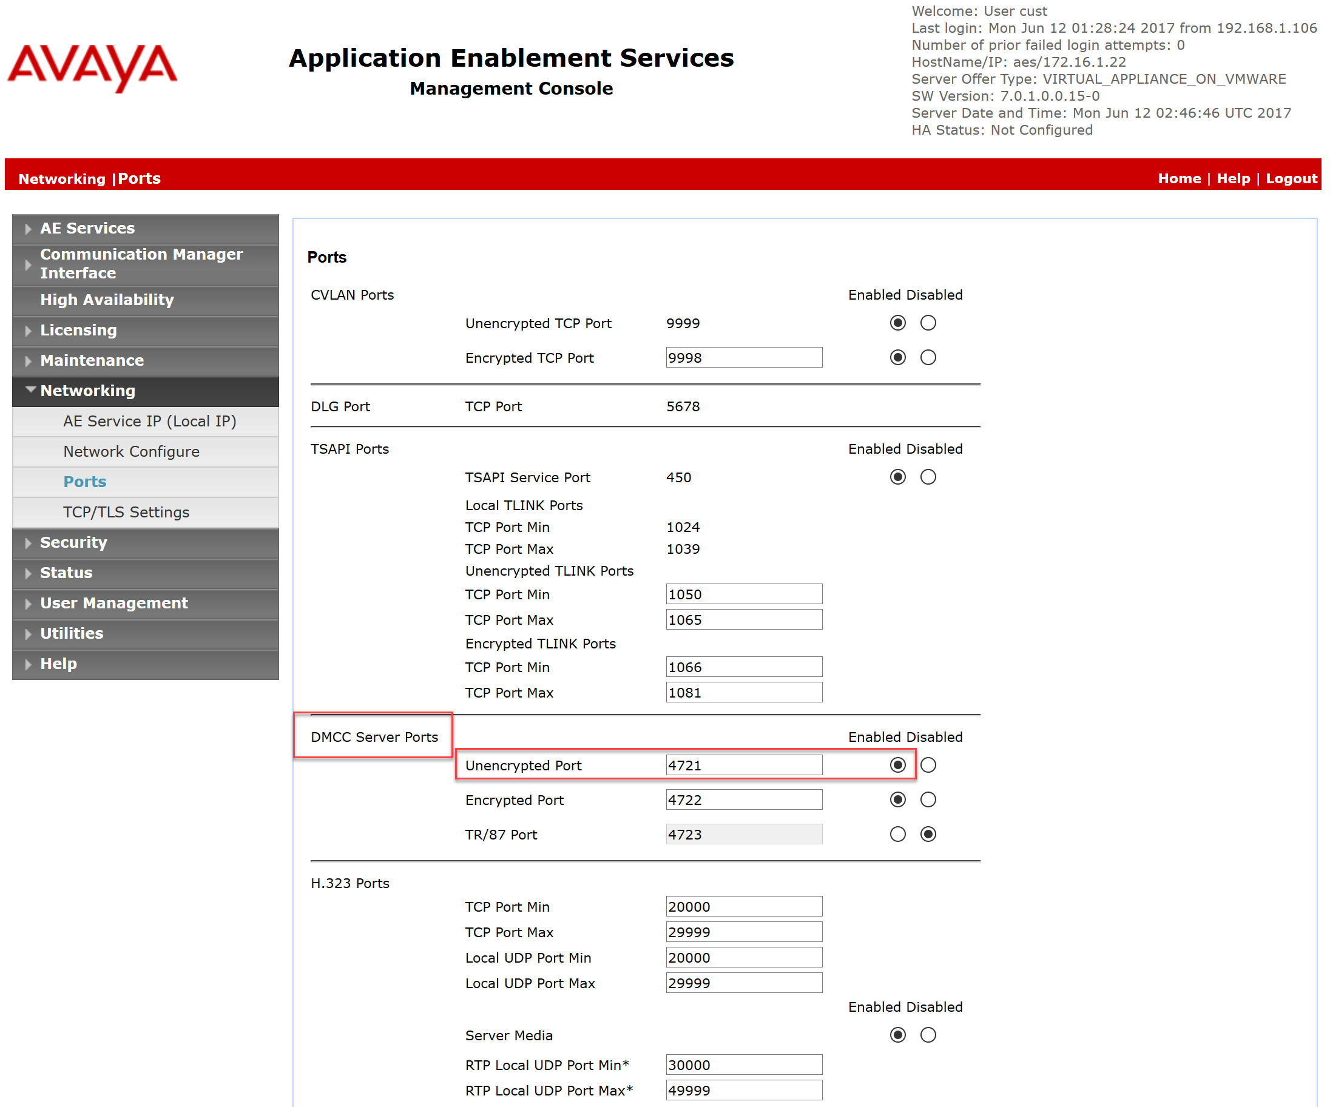The image size is (1330, 1107).
Task: Open AE Service IP (Local IP) page
Action: coord(149,422)
